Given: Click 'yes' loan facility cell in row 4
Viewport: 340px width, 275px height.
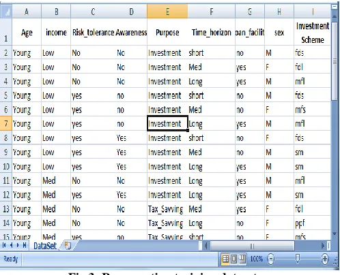Looking at the screenshot, I should point(250,81).
